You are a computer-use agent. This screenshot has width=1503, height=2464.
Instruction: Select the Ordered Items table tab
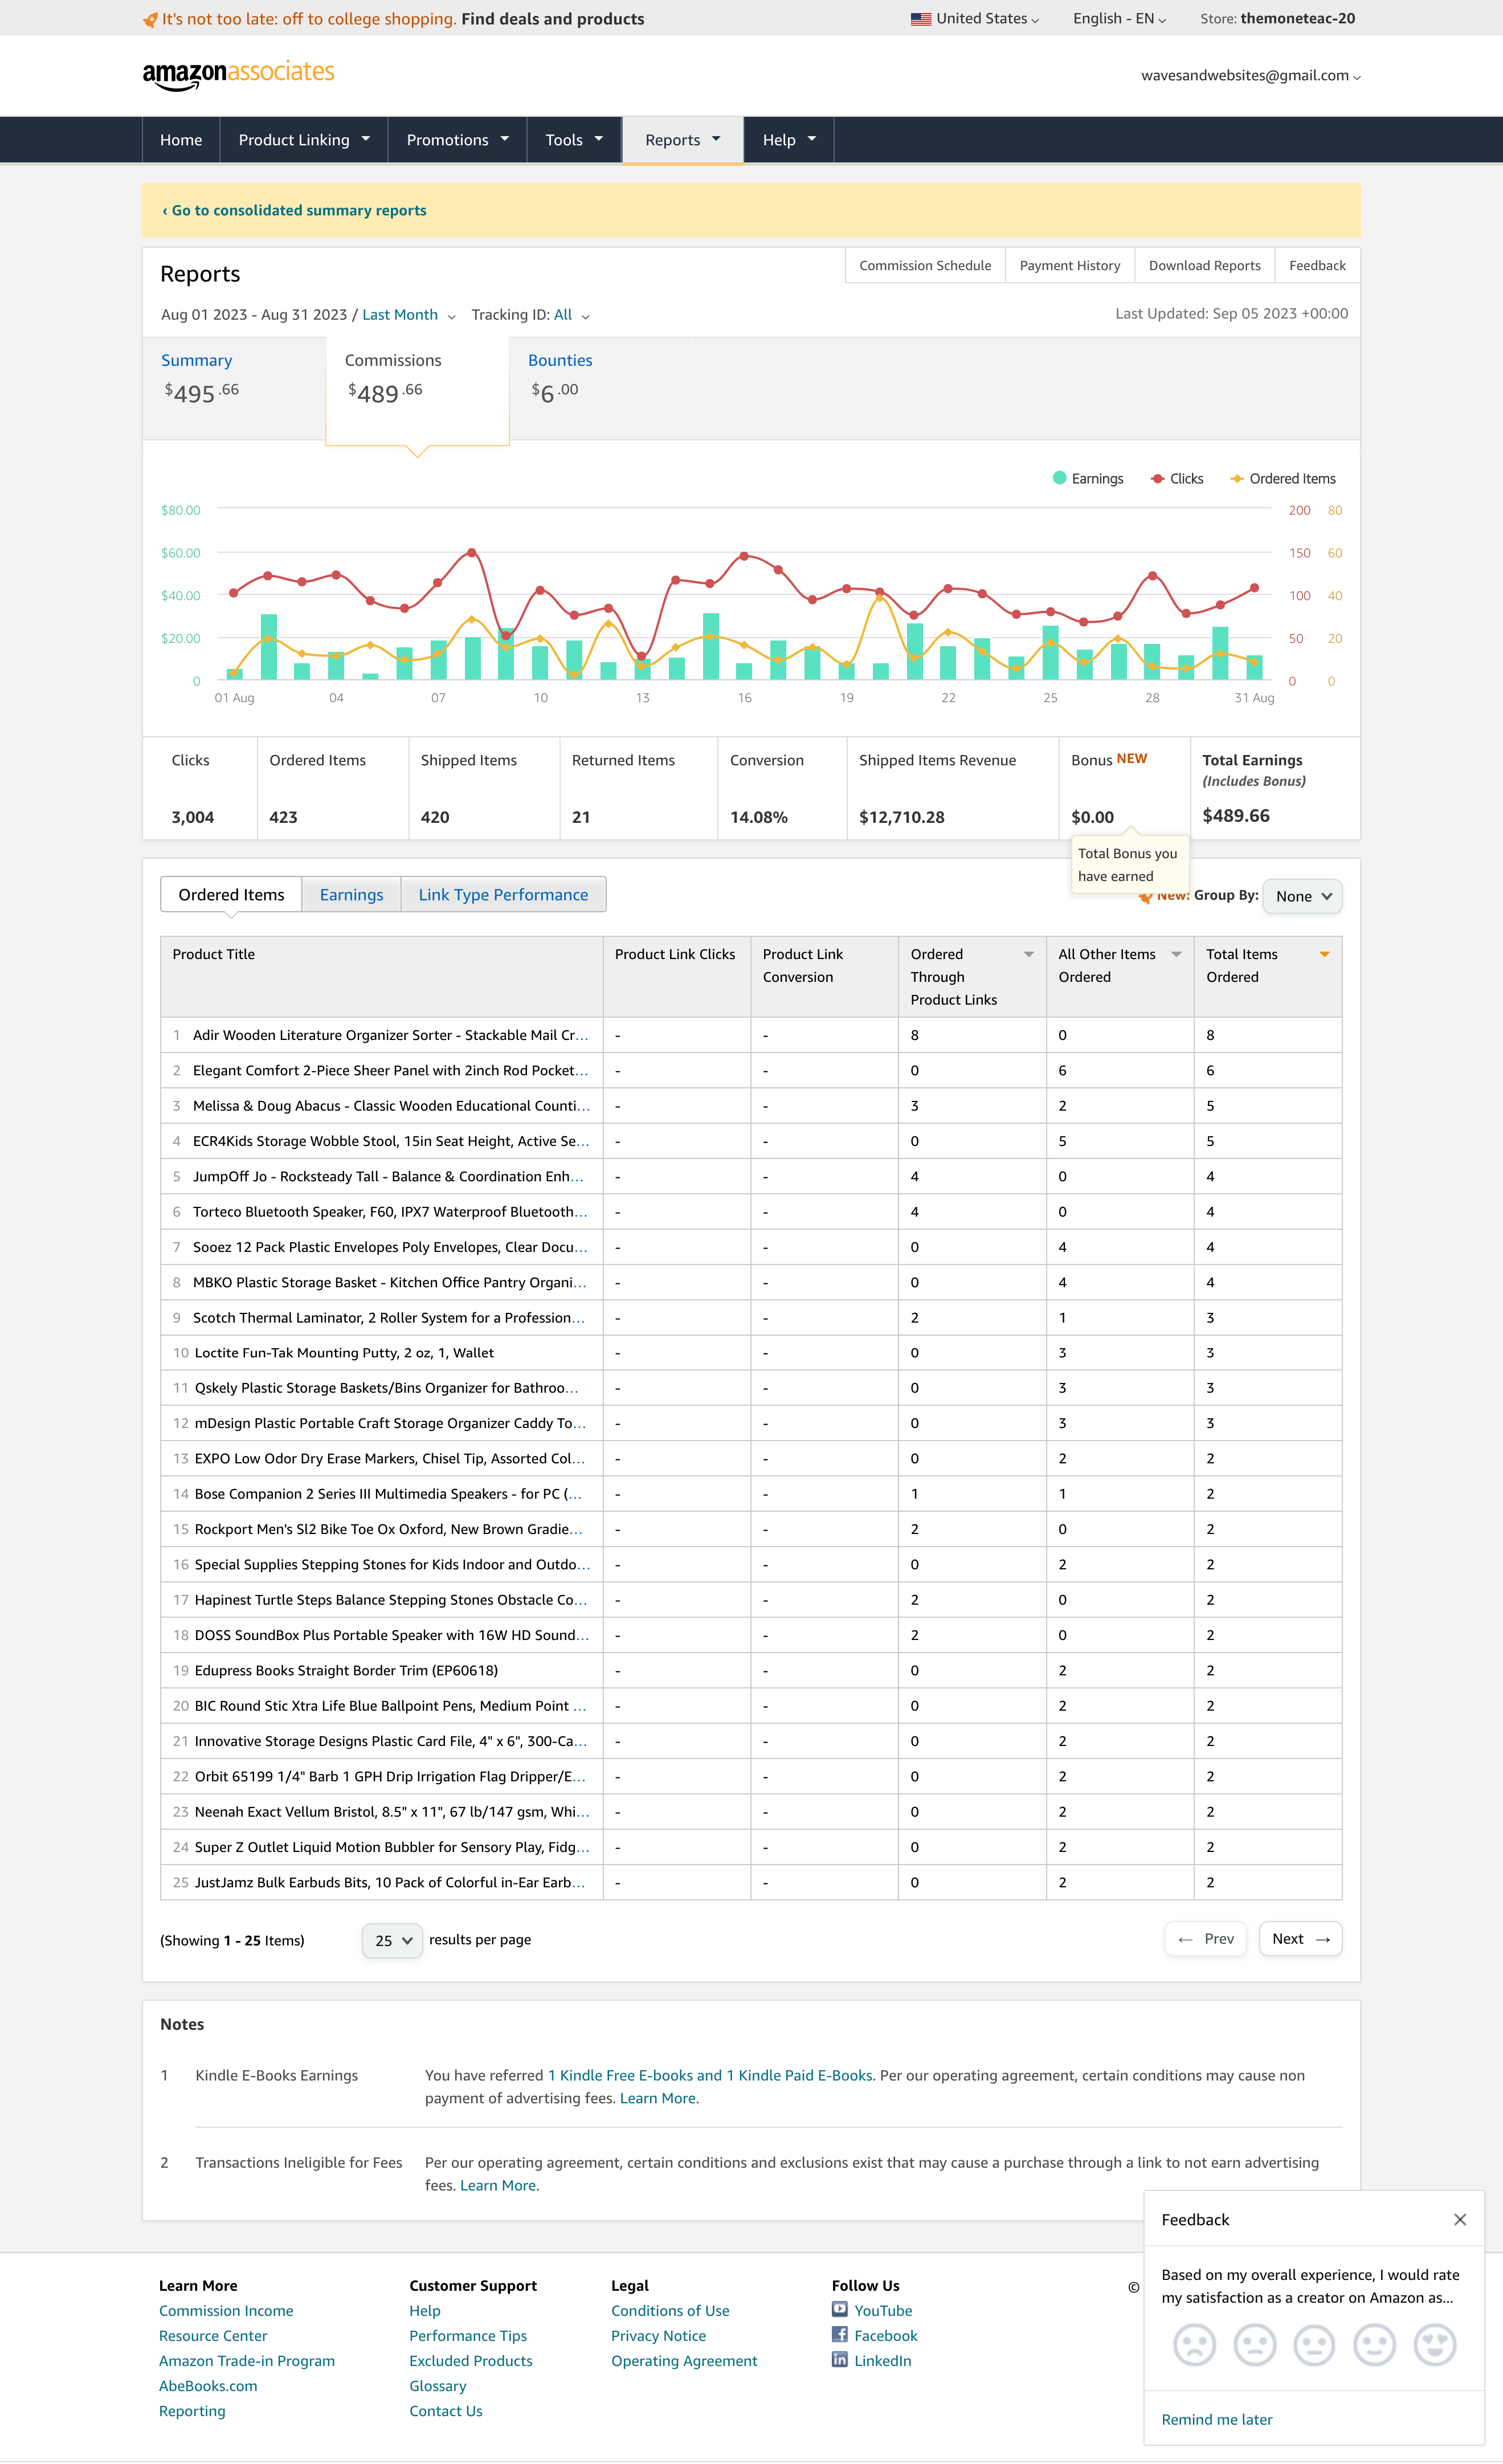coord(231,895)
